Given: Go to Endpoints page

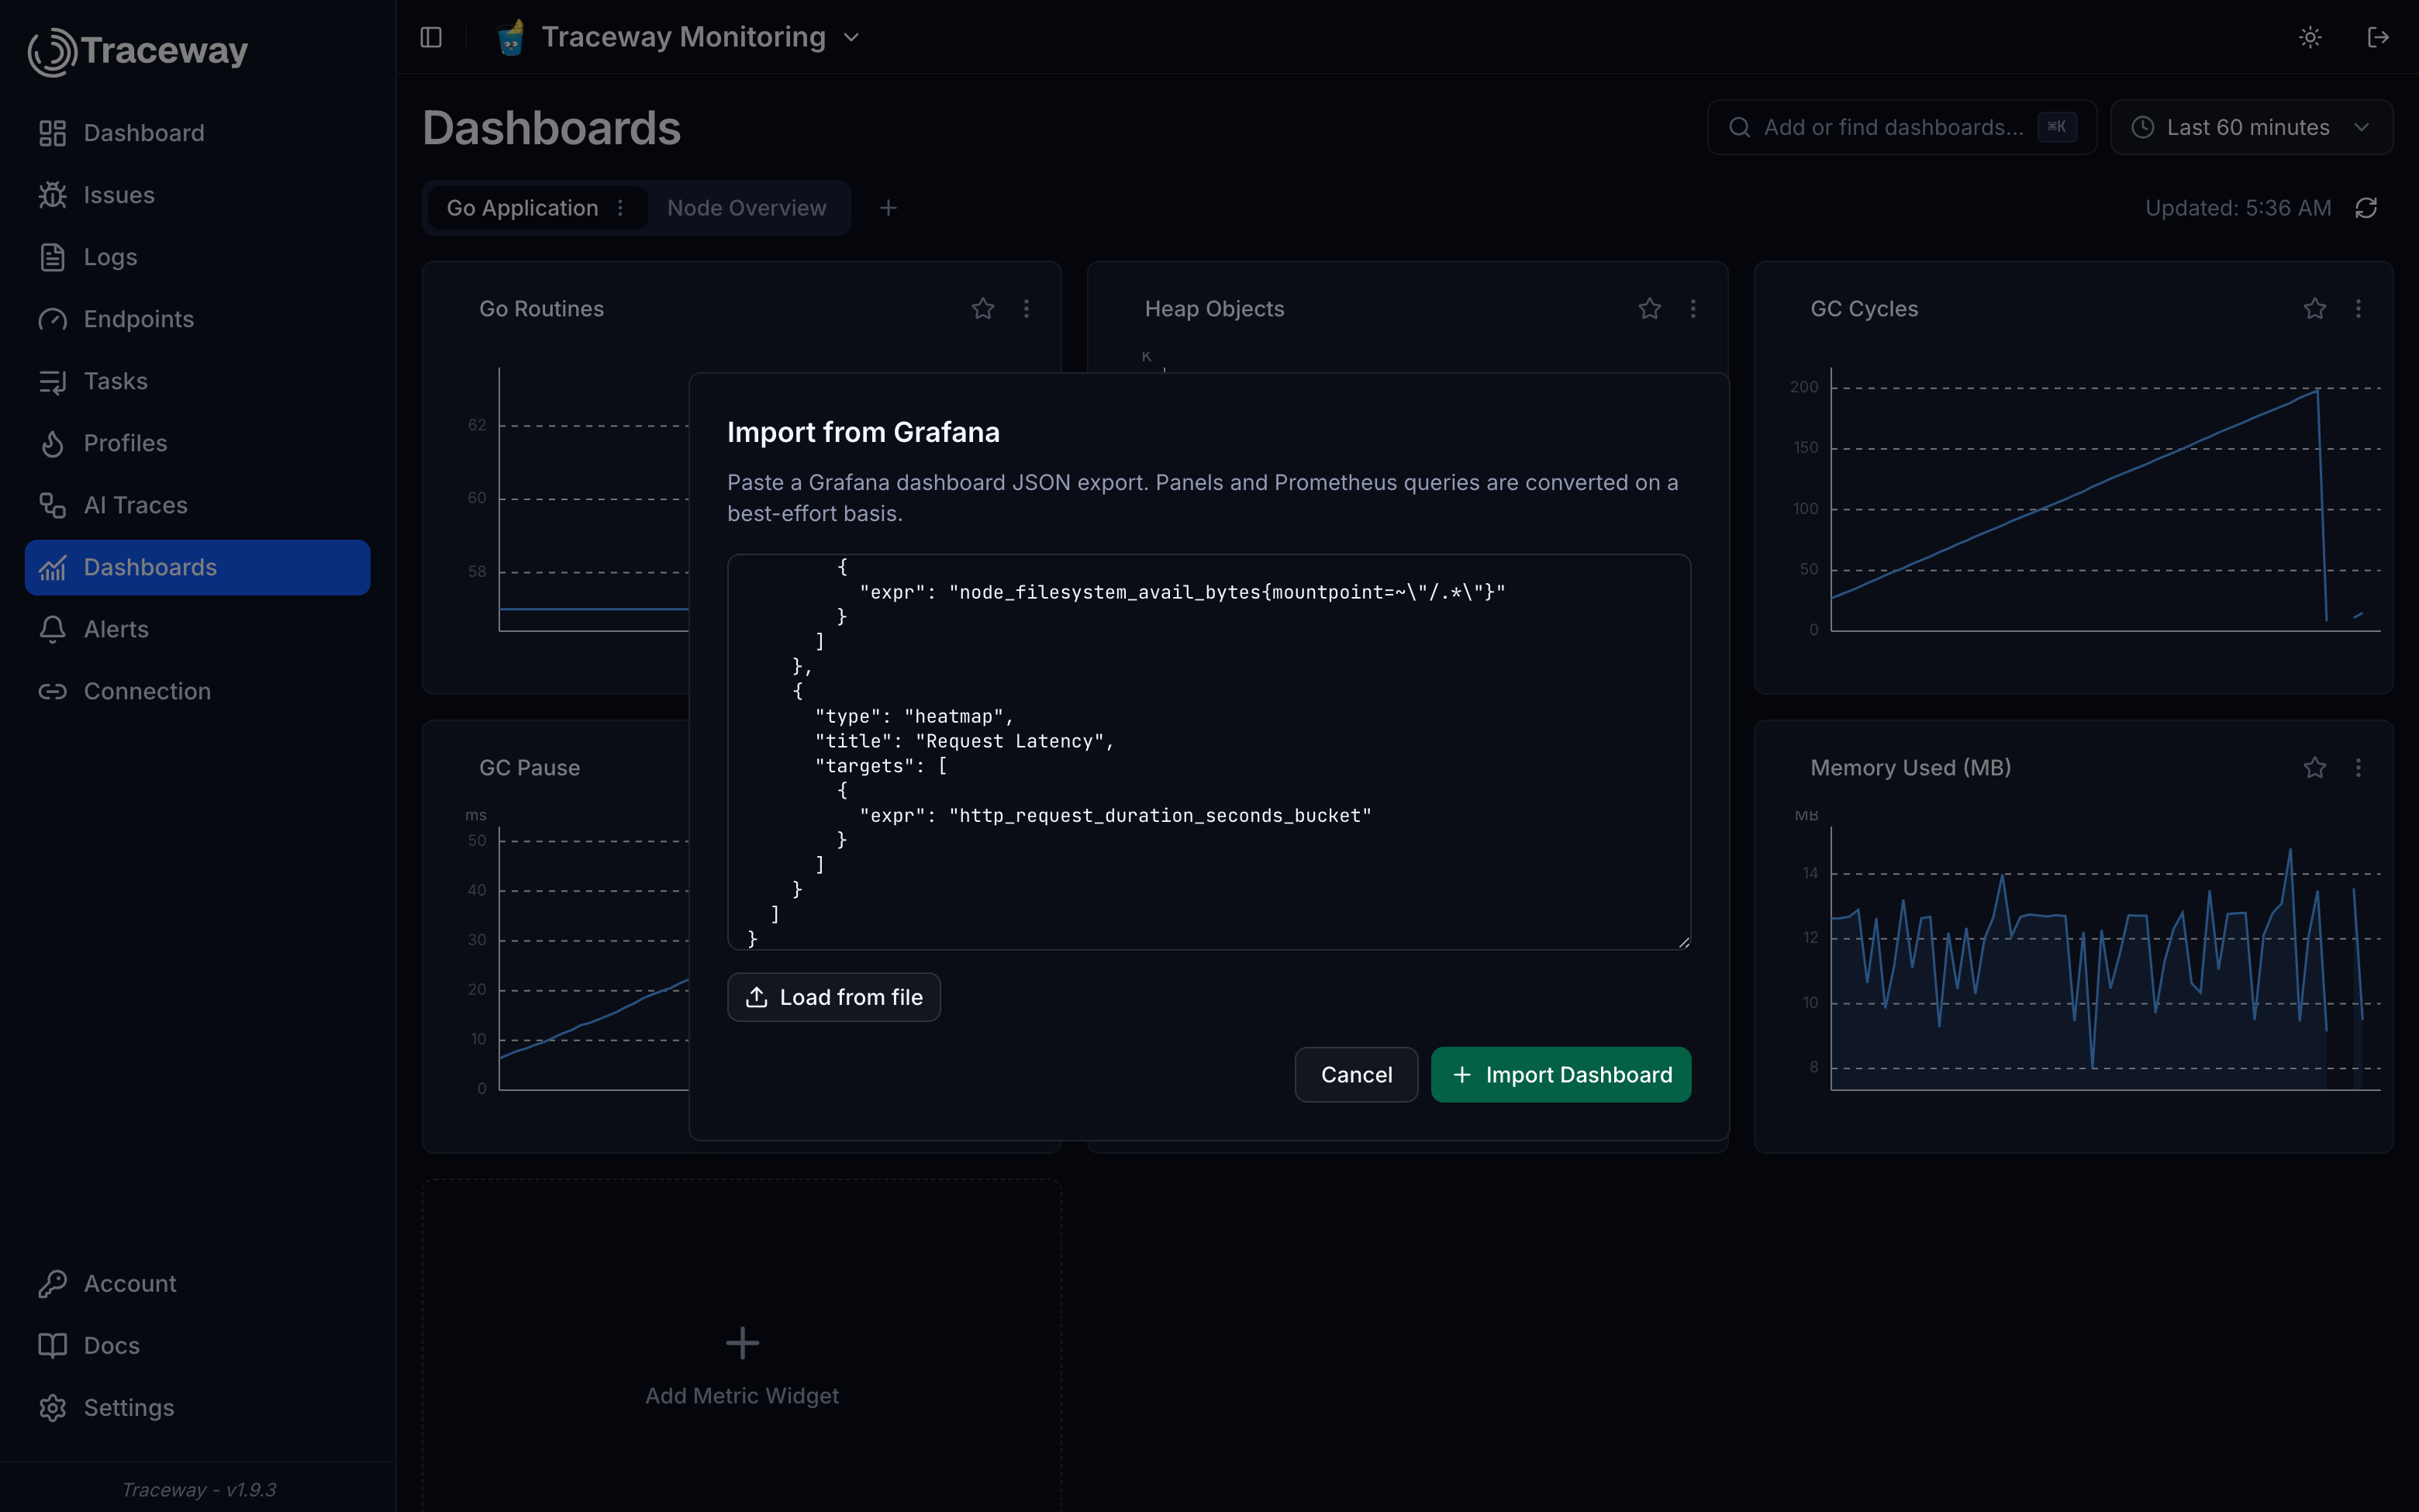Looking at the screenshot, I should (198, 319).
